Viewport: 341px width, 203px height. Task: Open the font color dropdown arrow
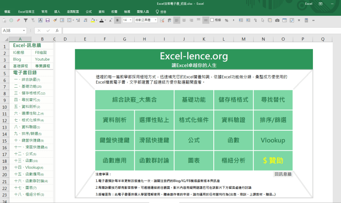click(105, 20)
